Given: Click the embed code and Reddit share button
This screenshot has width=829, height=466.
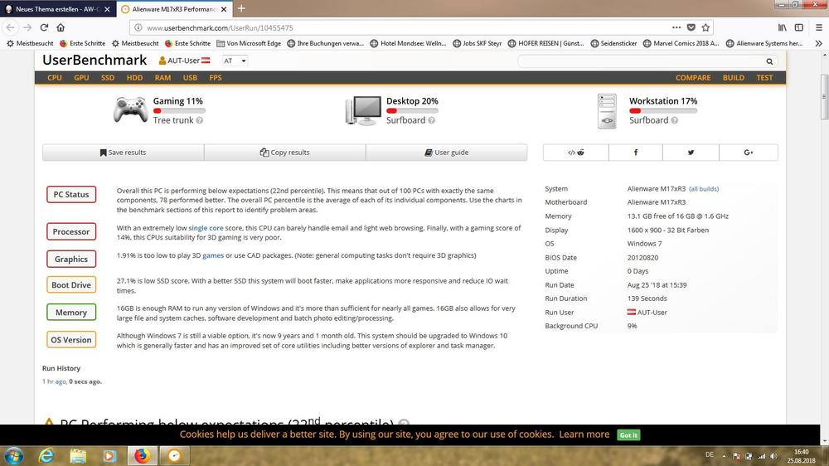Looking at the screenshot, I should pos(575,153).
